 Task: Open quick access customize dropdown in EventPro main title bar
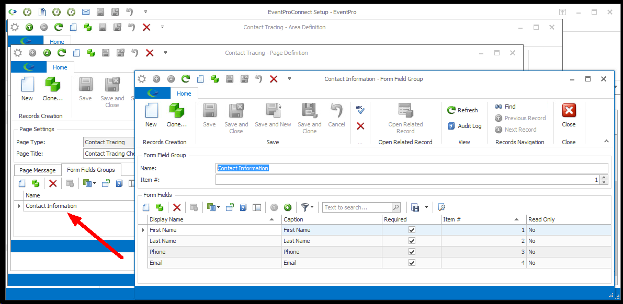[x=145, y=13]
